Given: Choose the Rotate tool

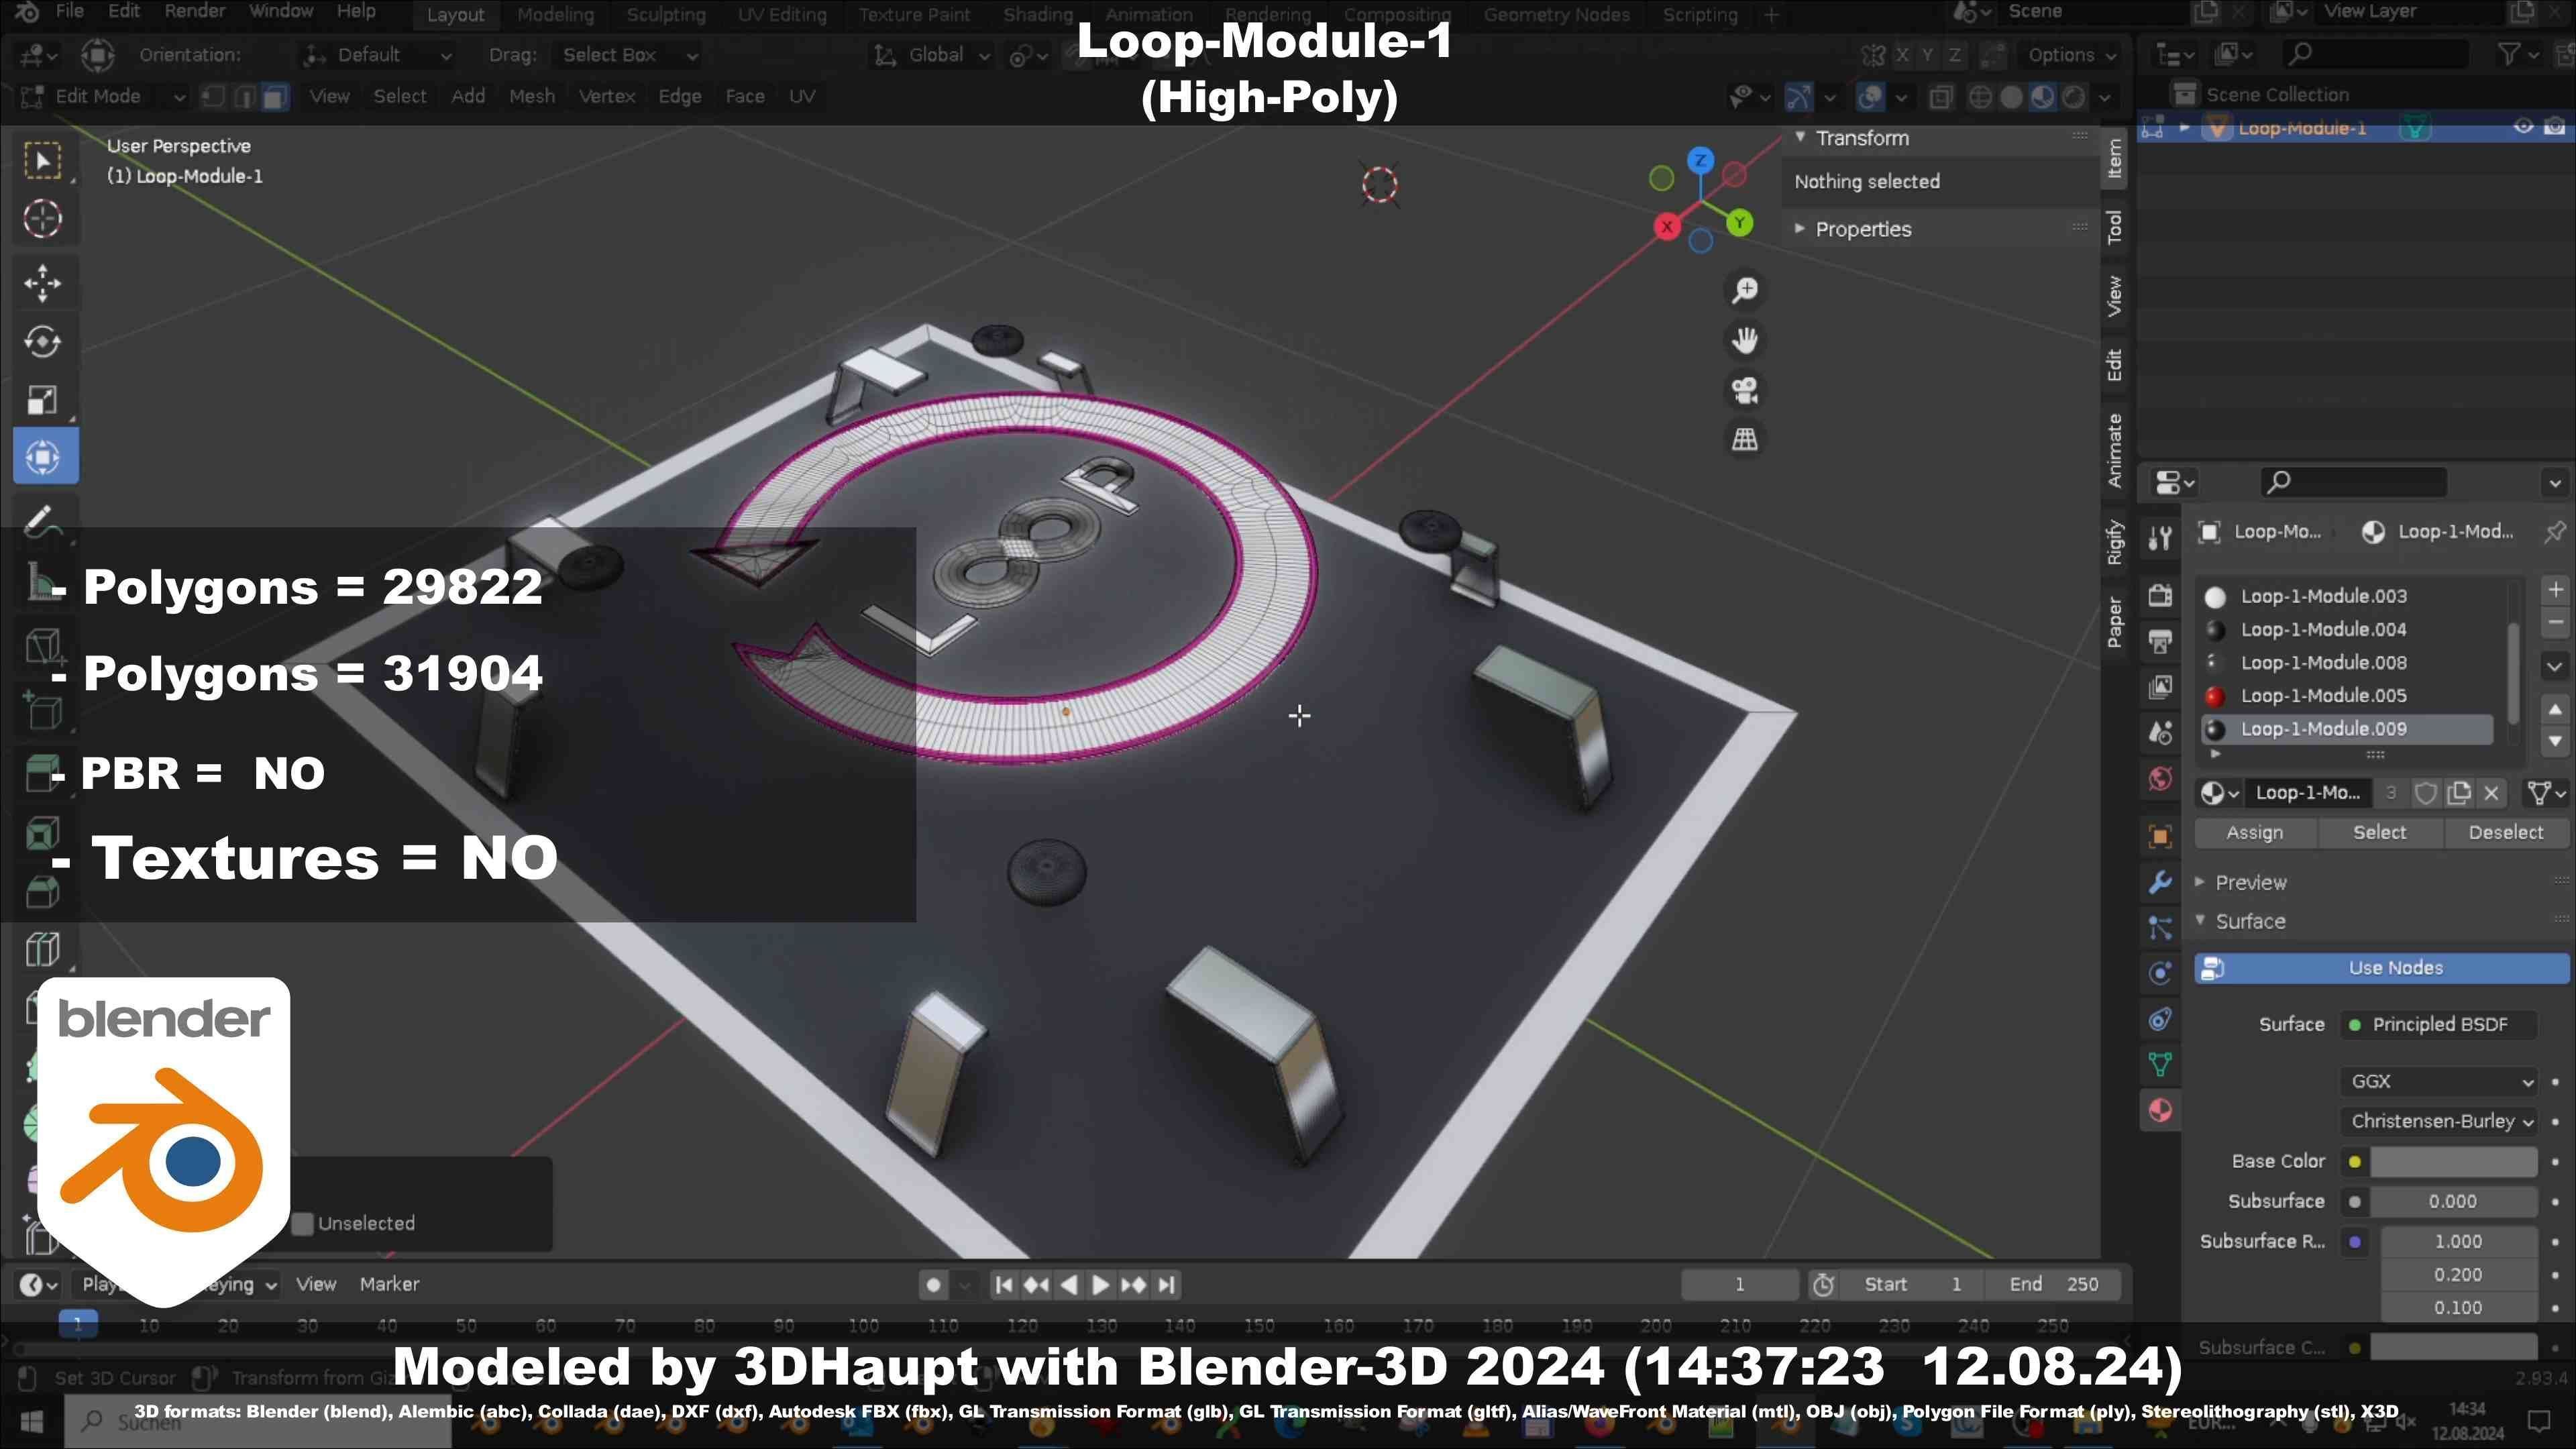Looking at the screenshot, I should pyautogui.click(x=43, y=342).
